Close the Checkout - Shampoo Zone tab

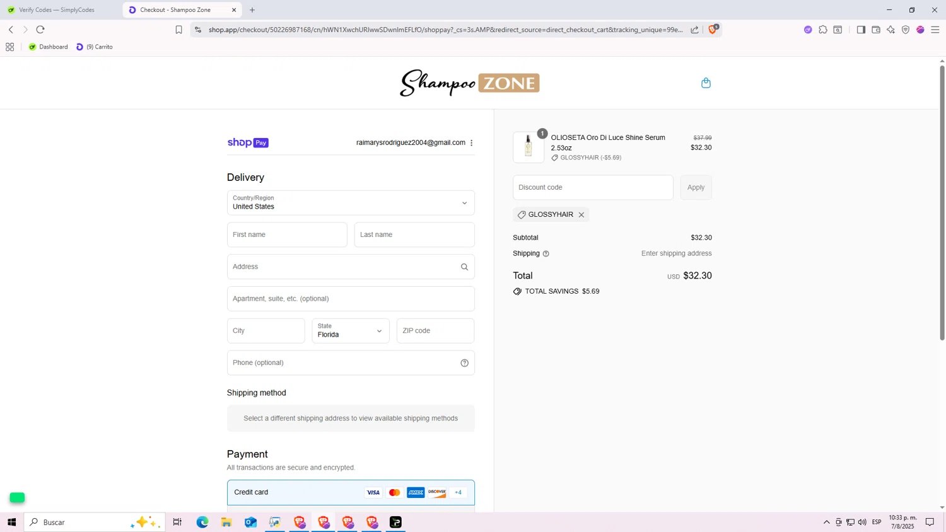tap(234, 10)
